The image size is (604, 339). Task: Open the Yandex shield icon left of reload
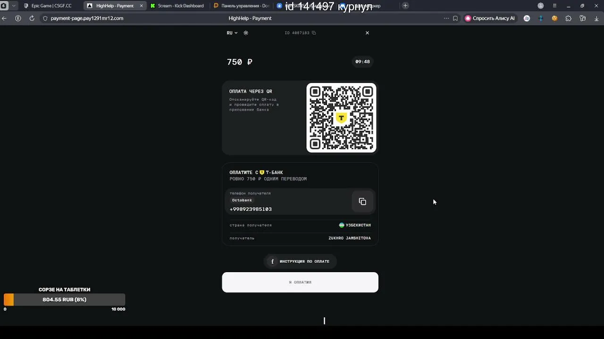18,18
